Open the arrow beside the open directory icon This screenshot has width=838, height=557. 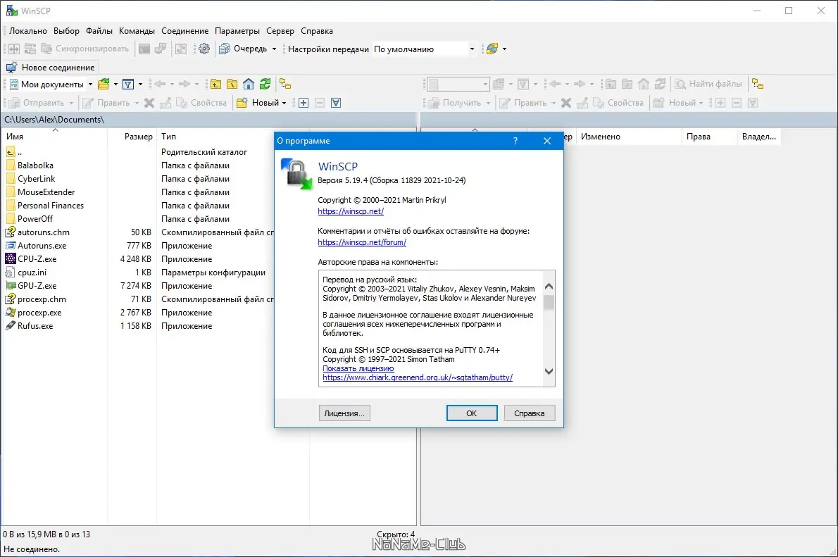point(115,84)
